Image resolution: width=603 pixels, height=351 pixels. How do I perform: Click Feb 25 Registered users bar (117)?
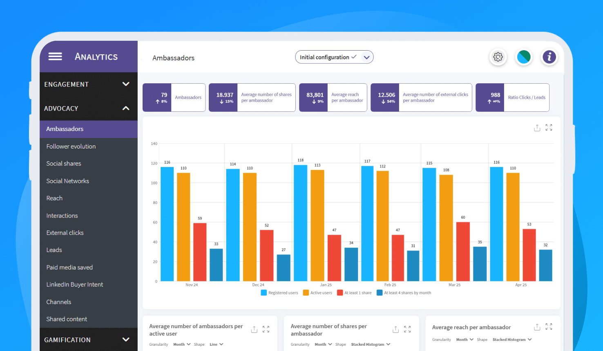coord(367,224)
